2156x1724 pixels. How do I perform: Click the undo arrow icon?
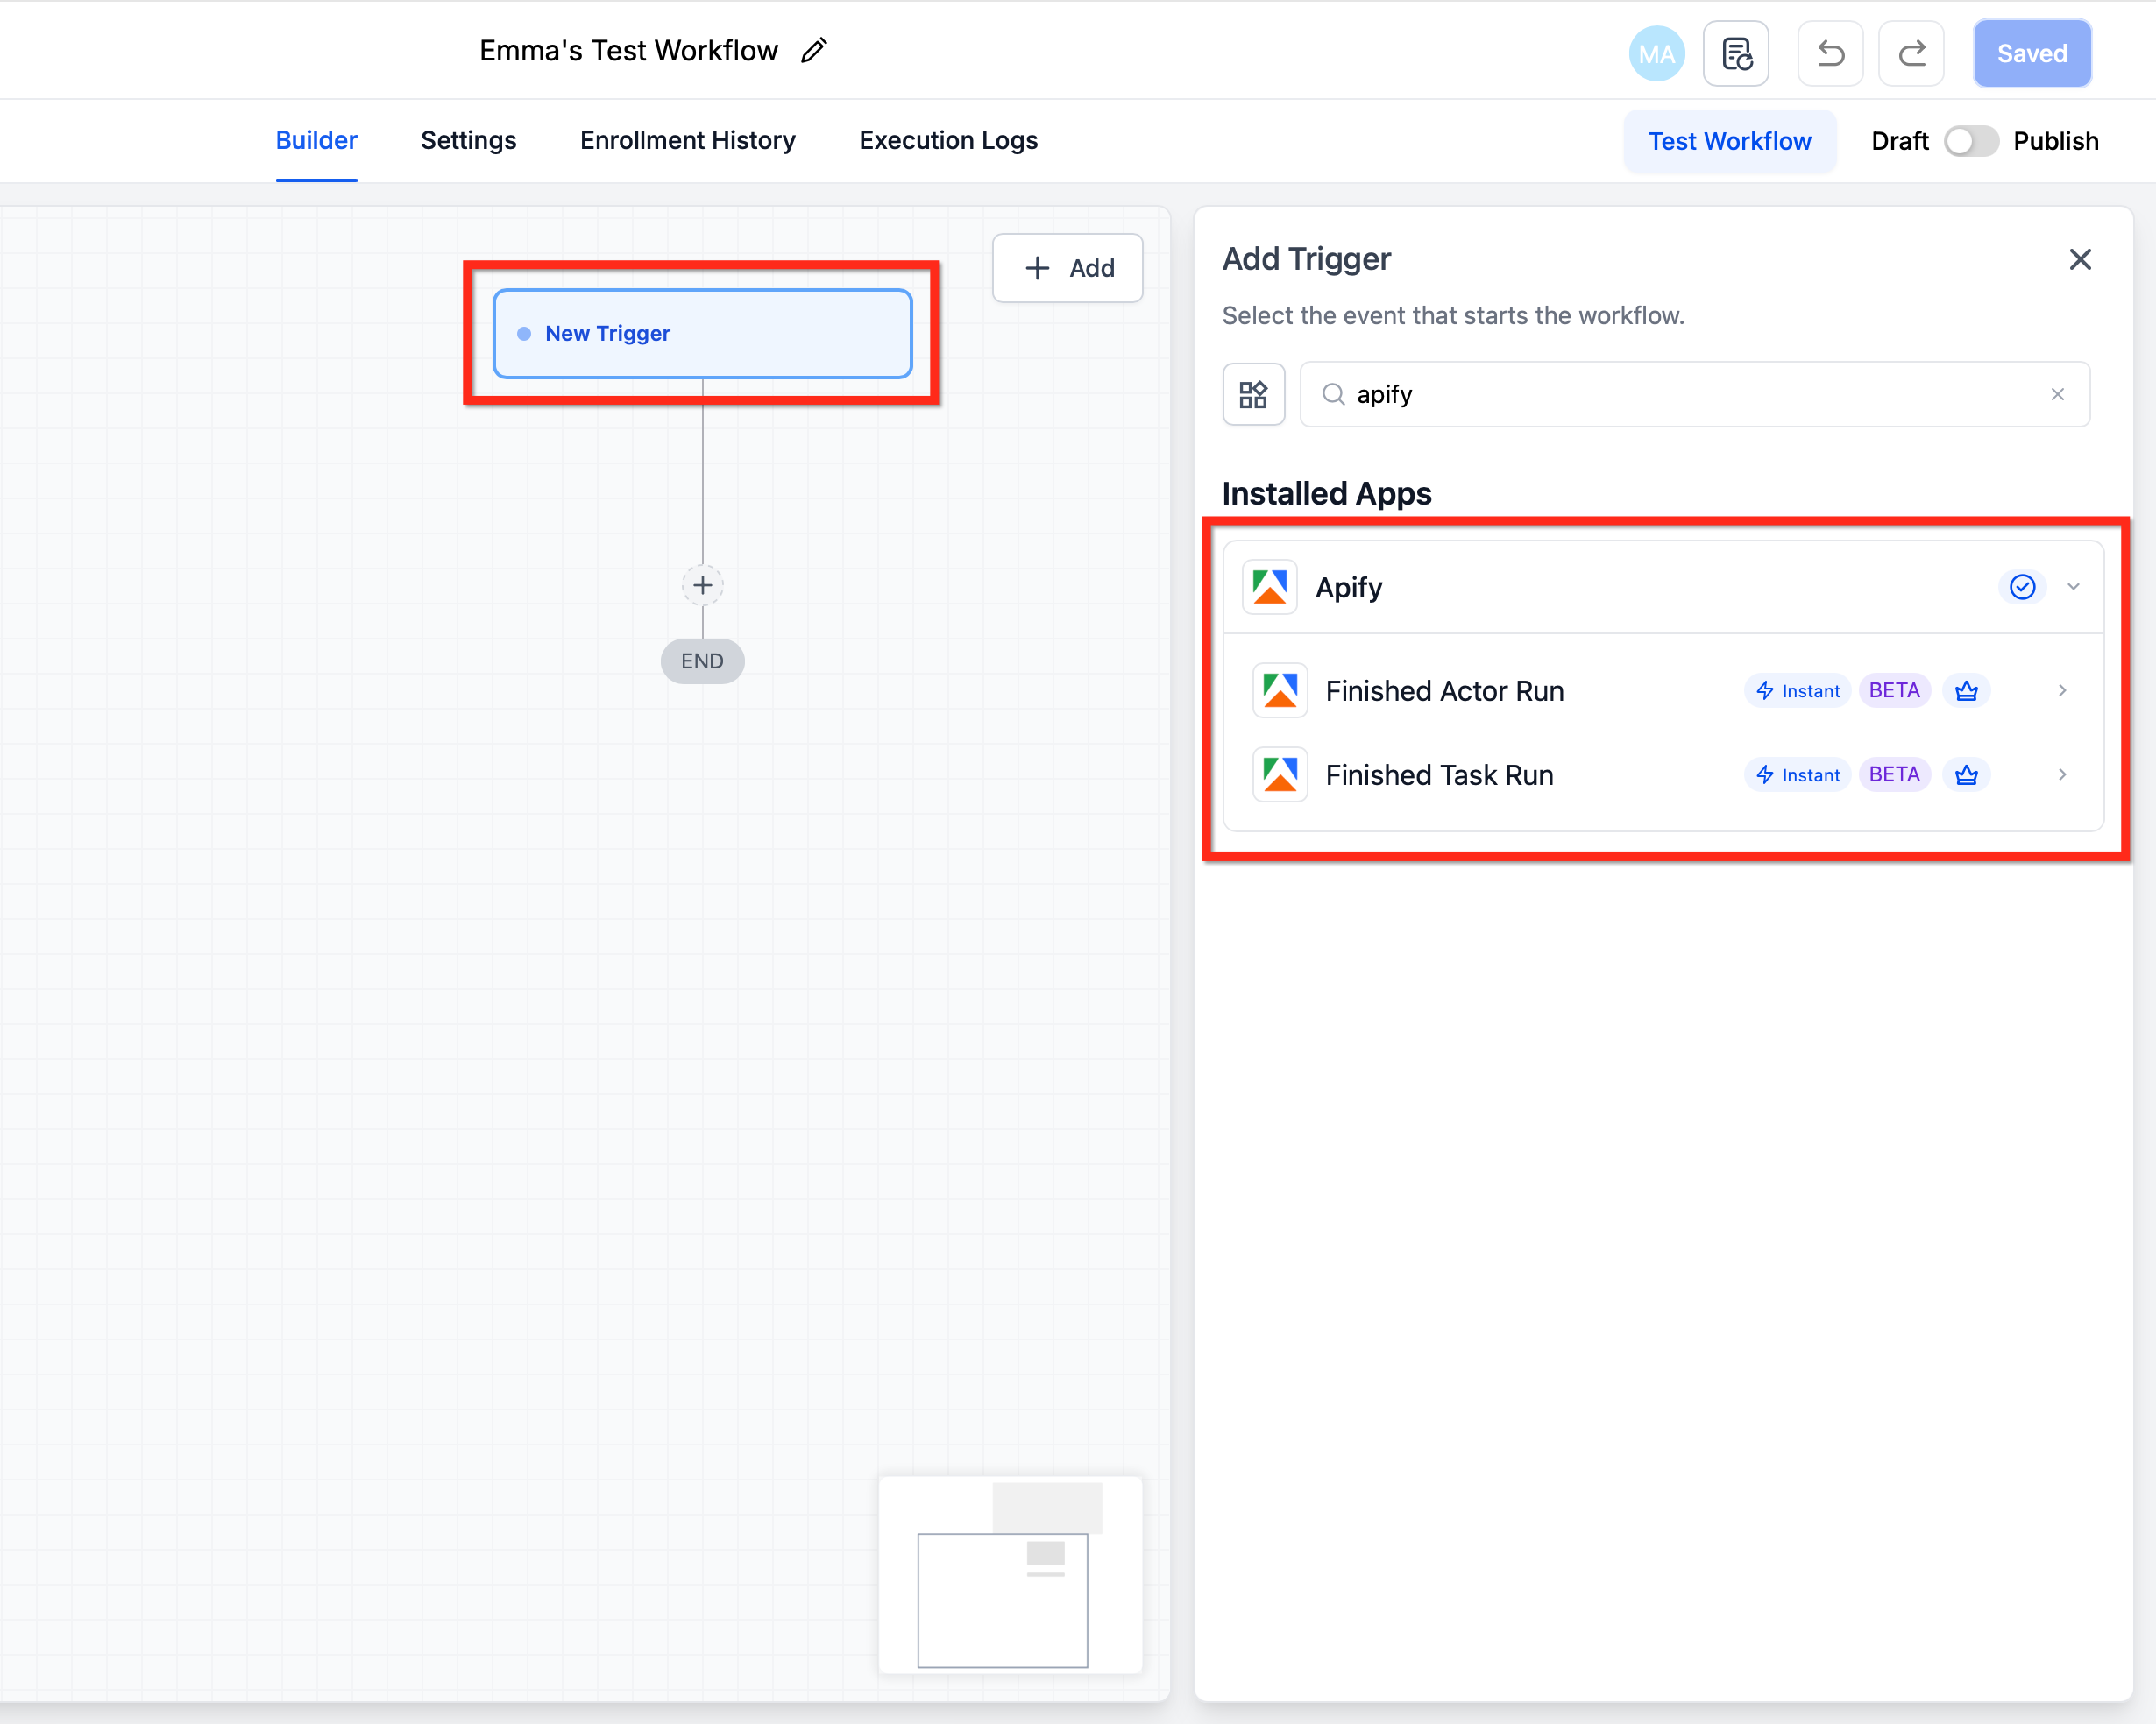[1830, 53]
